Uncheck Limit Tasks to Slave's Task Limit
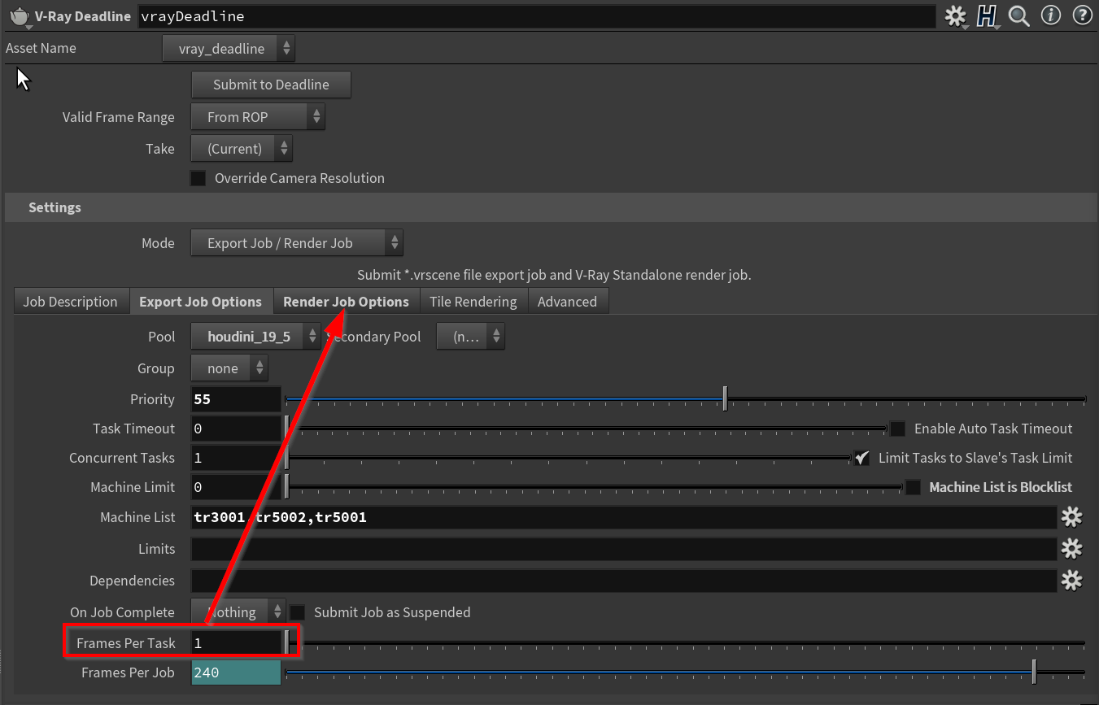The width and height of the screenshot is (1099, 705). (x=861, y=458)
